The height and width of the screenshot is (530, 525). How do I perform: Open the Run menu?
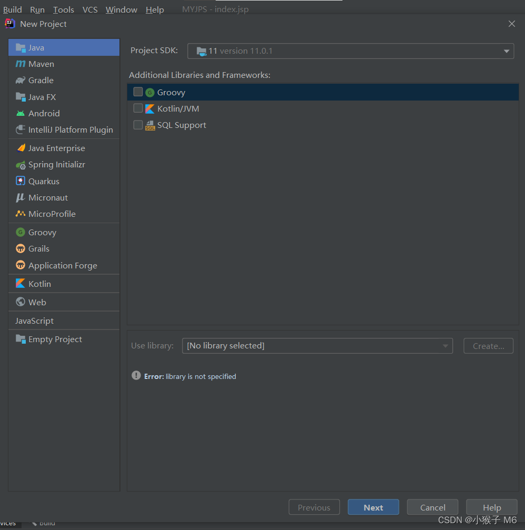[x=37, y=10]
